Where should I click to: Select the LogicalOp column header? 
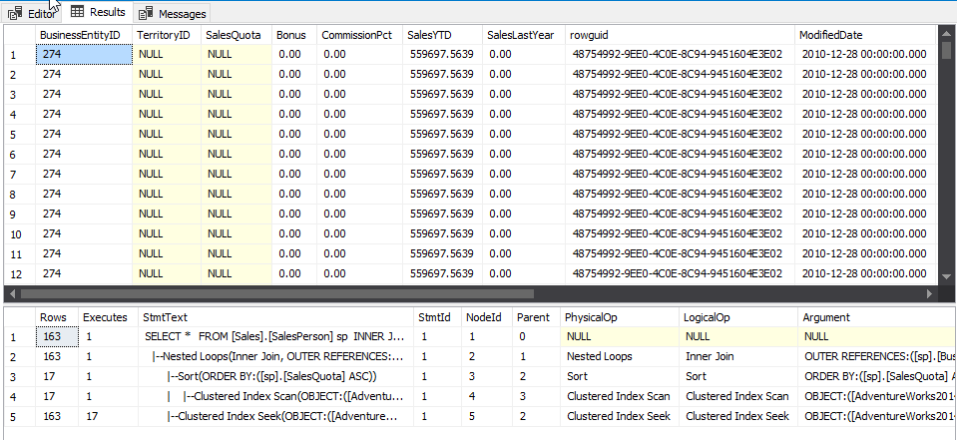[737, 317]
